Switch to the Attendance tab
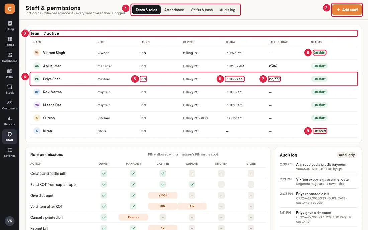 174,10
